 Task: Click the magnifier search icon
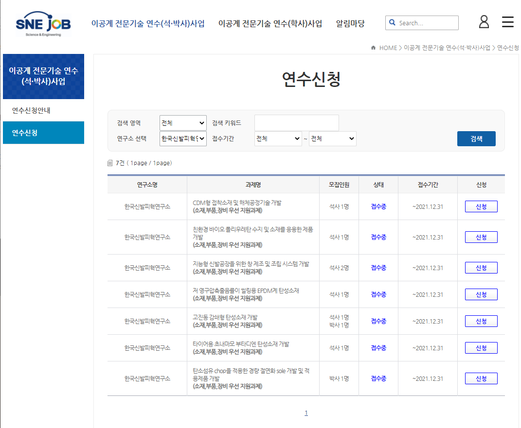point(392,23)
